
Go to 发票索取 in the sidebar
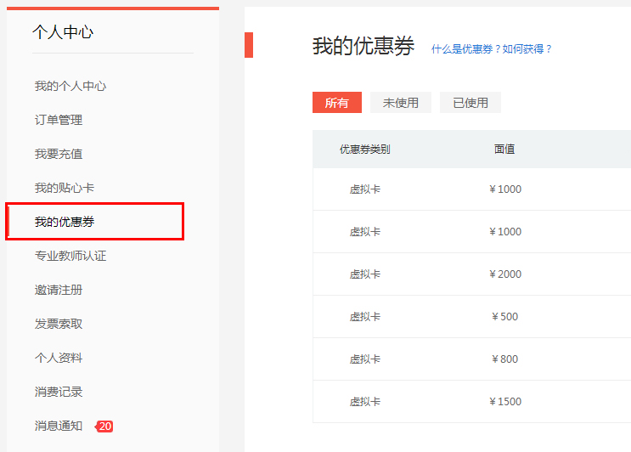pyautogui.click(x=59, y=324)
